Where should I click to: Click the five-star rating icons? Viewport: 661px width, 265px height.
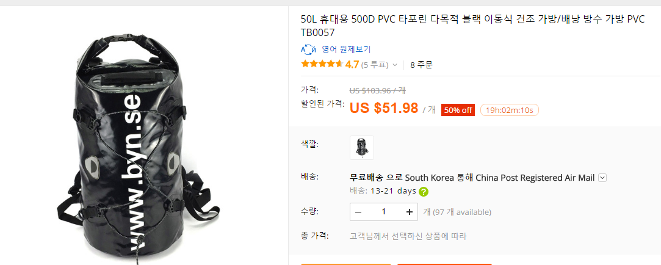pyautogui.click(x=322, y=64)
